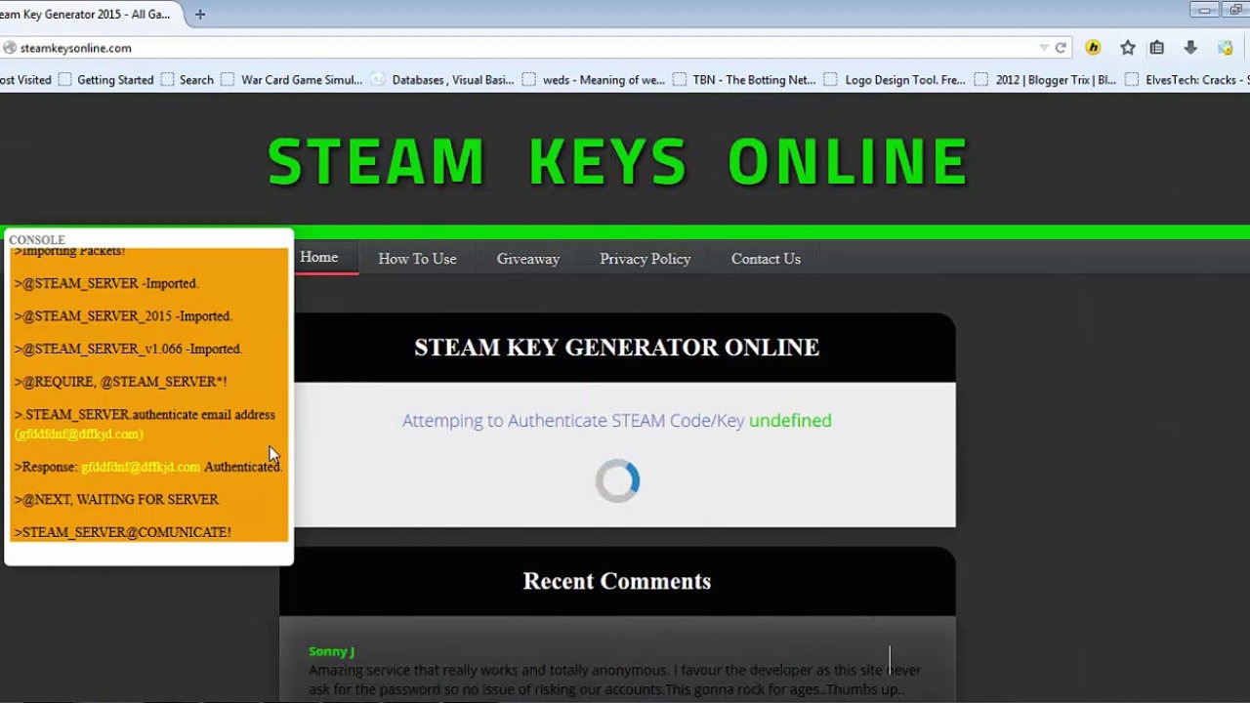Click the 'STEAM_SERVER@COMUNICATE!' console line
Image resolution: width=1250 pixels, height=703 pixels.
coord(122,532)
